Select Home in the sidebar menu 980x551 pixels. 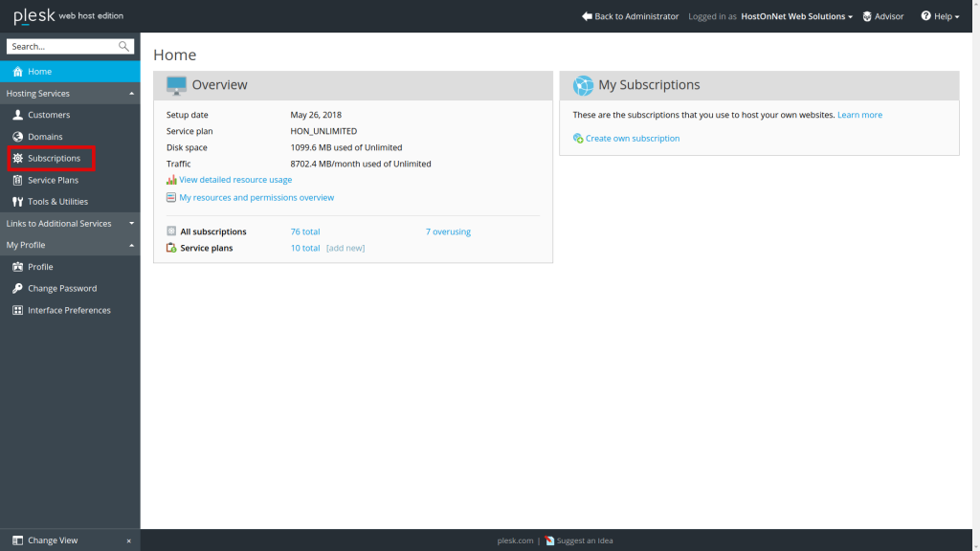tap(38, 71)
